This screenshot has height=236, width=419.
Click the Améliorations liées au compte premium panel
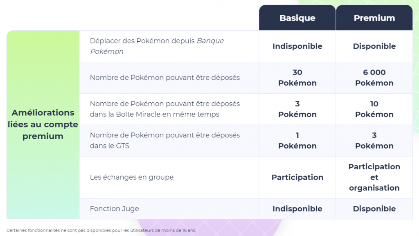(x=43, y=124)
